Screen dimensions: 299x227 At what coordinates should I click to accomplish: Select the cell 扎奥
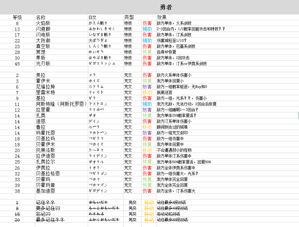pos(41,115)
